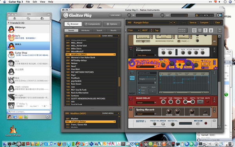
Task: Open Psychedelay preset dropdown
Action: click(x=155, y=67)
